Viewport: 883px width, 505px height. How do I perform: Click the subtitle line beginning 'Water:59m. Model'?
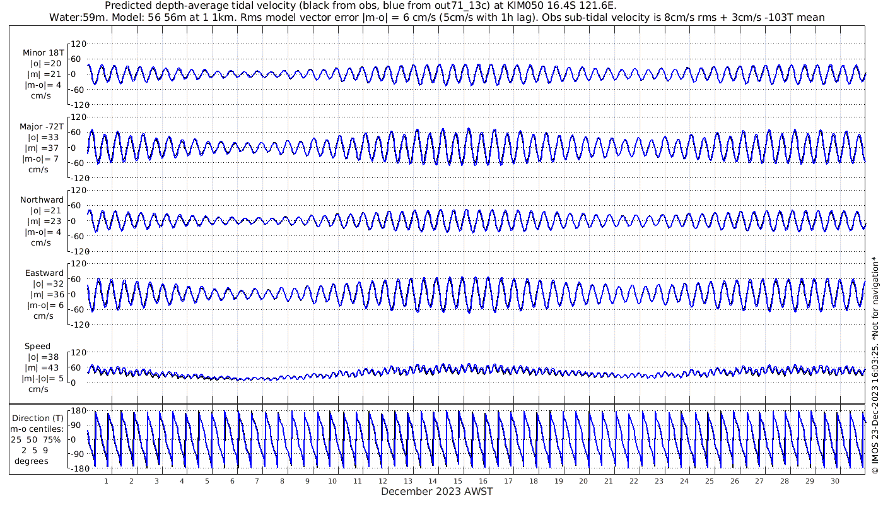click(x=436, y=17)
